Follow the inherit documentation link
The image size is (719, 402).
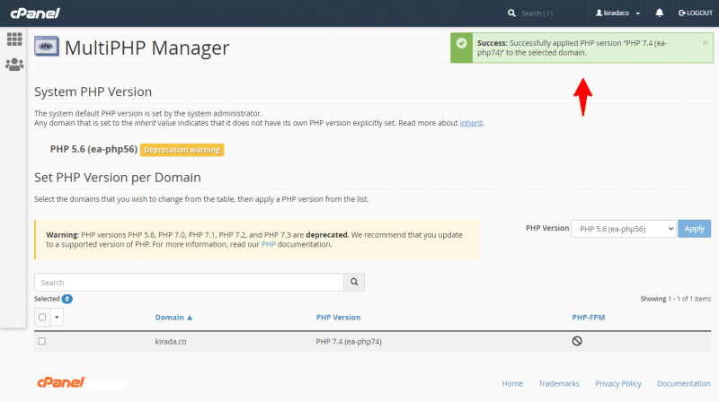click(x=471, y=123)
